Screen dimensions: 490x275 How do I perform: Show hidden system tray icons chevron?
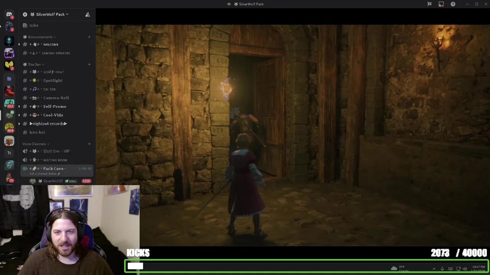click(x=434, y=269)
